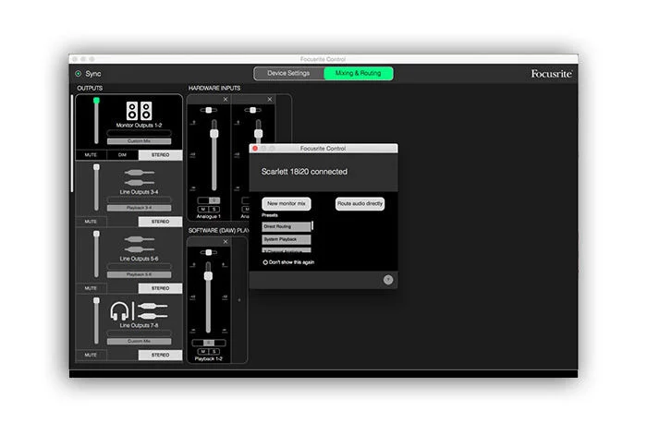Click the Playback 1-2 channel name label
The height and width of the screenshot is (435, 647).
(209, 359)
